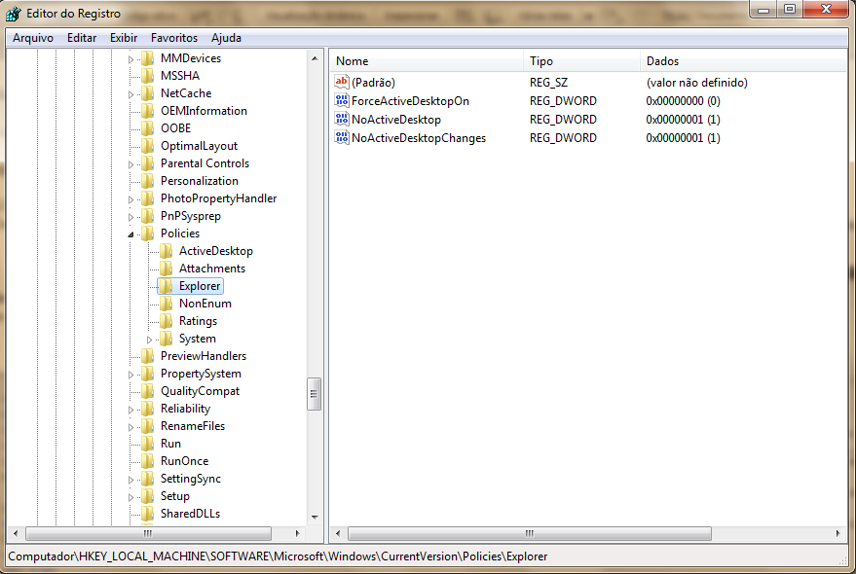Click the DWORD icon beside ForceActiveDesktopOn

coord(341,101)
